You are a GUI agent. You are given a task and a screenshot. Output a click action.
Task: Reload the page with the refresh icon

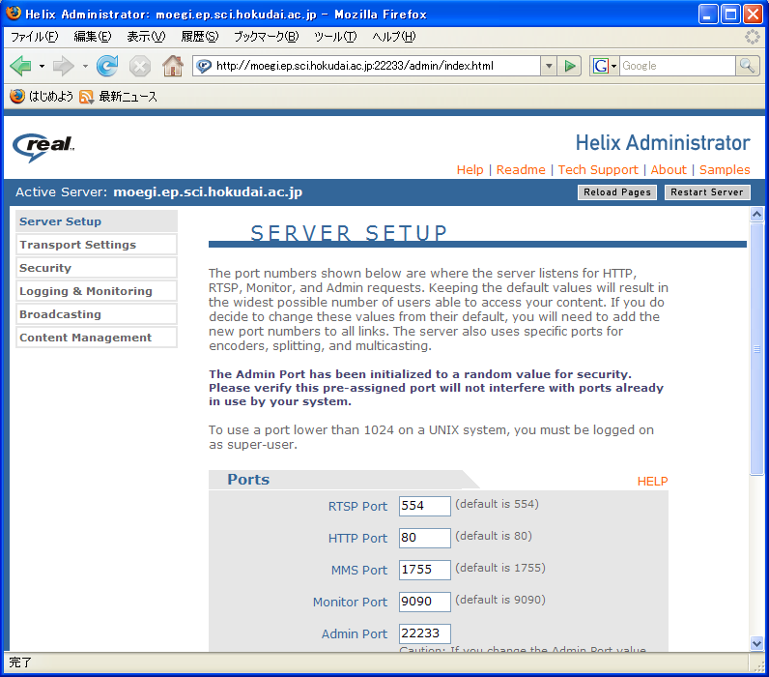(x=107, y=66)
